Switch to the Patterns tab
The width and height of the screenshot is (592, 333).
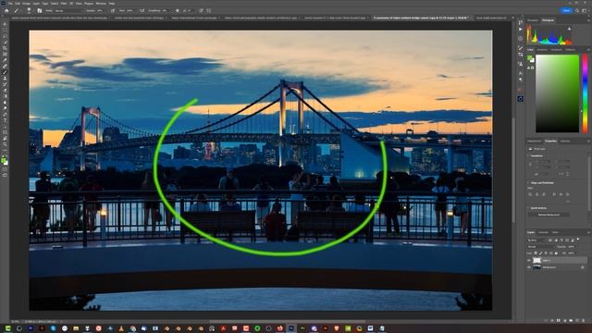571,50
